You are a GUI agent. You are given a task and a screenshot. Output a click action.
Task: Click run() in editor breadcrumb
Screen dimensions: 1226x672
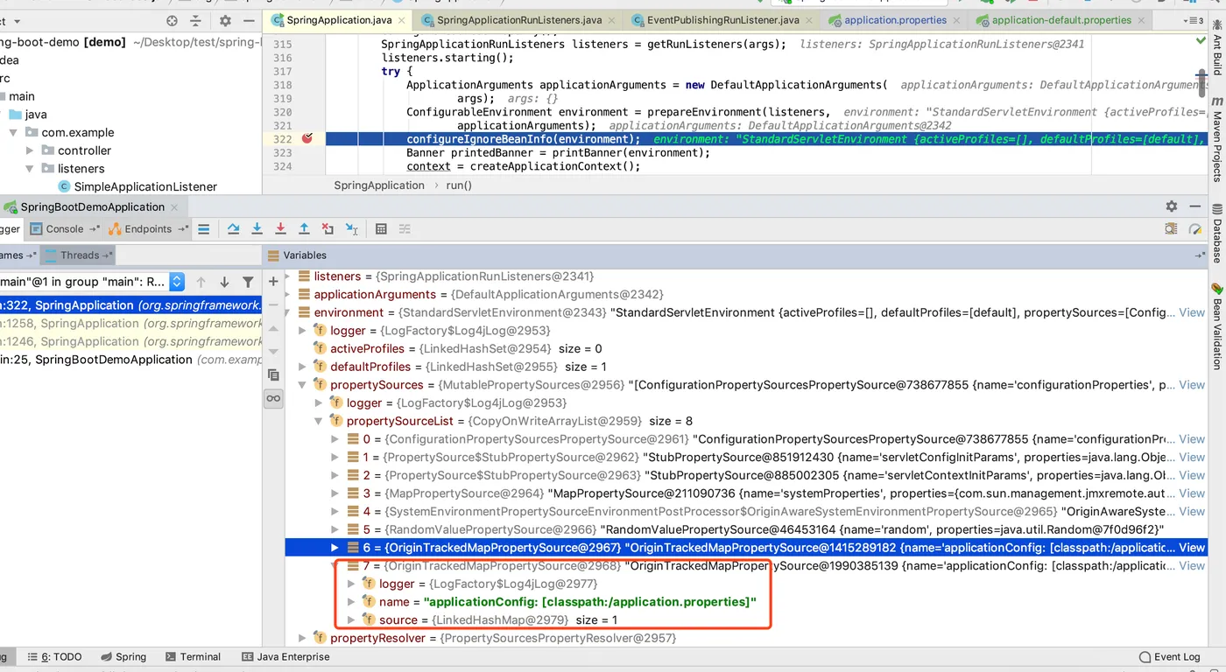pyautogui.click(x=459, y=185)
